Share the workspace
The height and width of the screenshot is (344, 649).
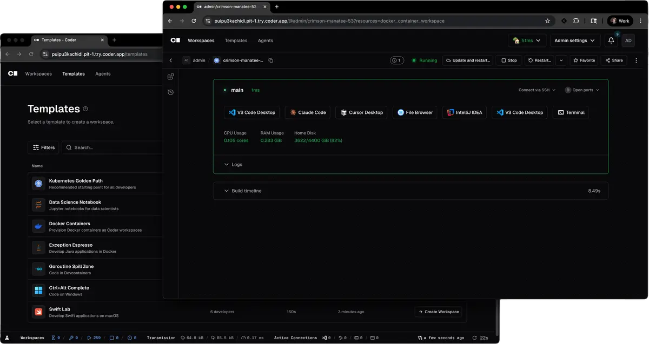614,60
